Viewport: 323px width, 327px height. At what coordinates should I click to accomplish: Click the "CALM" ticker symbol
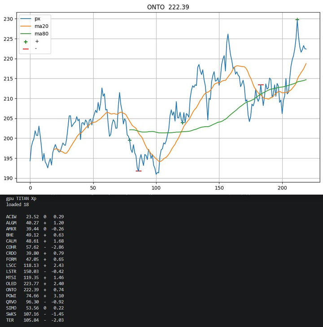pos(11,241)
